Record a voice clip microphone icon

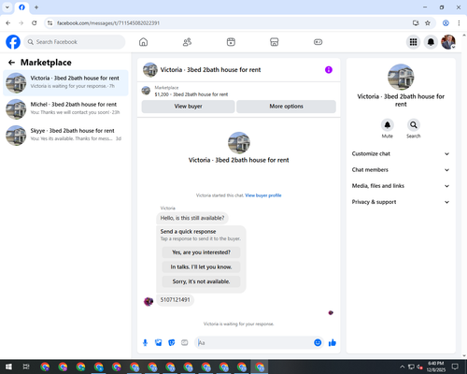pyautogui.click(x=145, y=343)
